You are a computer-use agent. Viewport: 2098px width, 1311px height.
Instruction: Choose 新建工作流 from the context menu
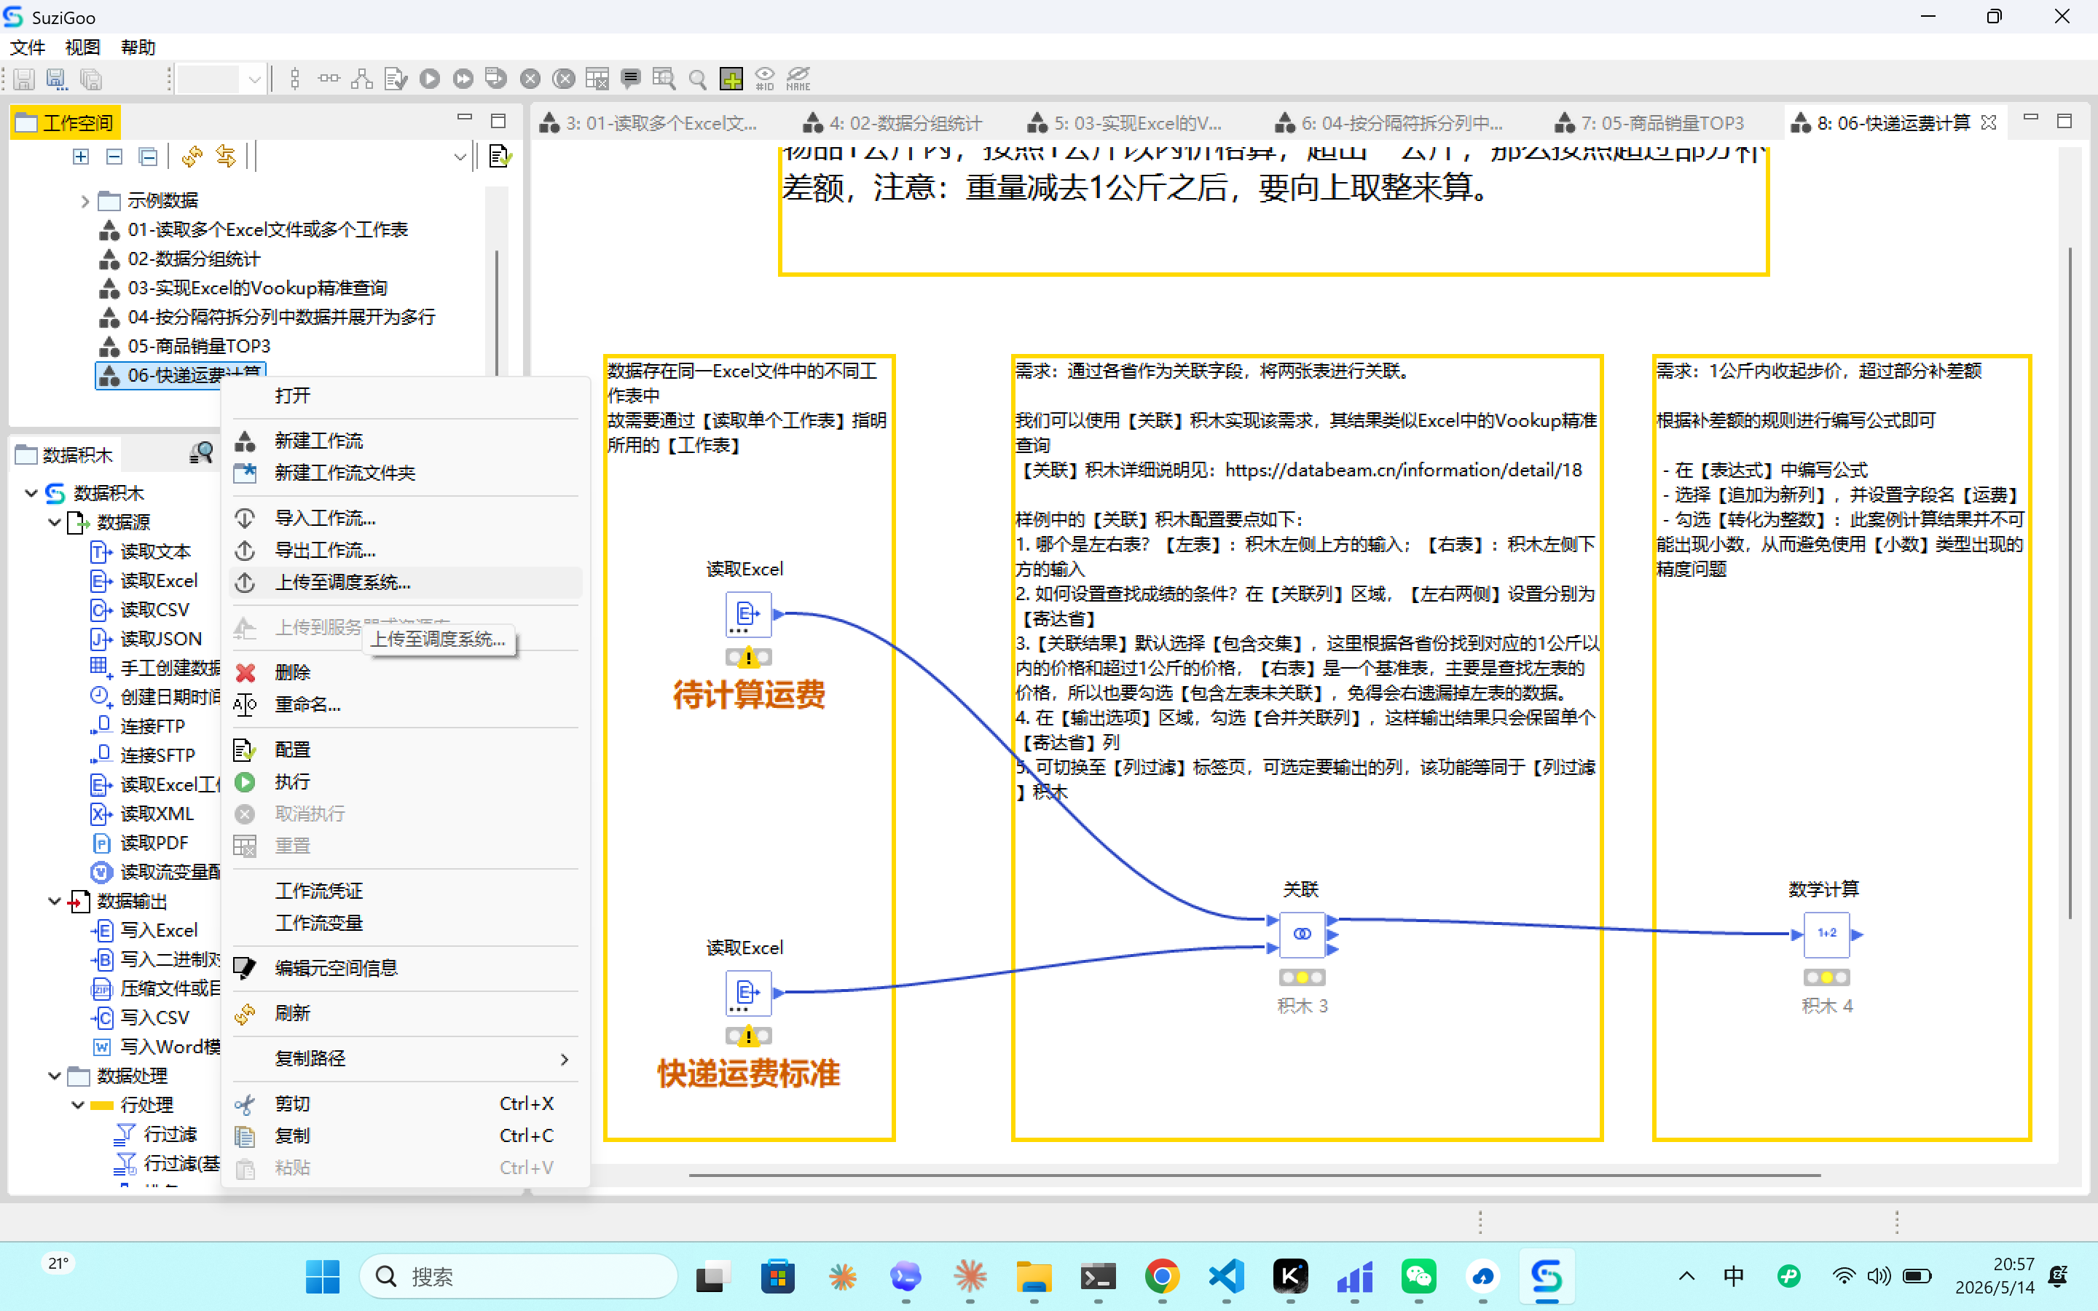405,441
